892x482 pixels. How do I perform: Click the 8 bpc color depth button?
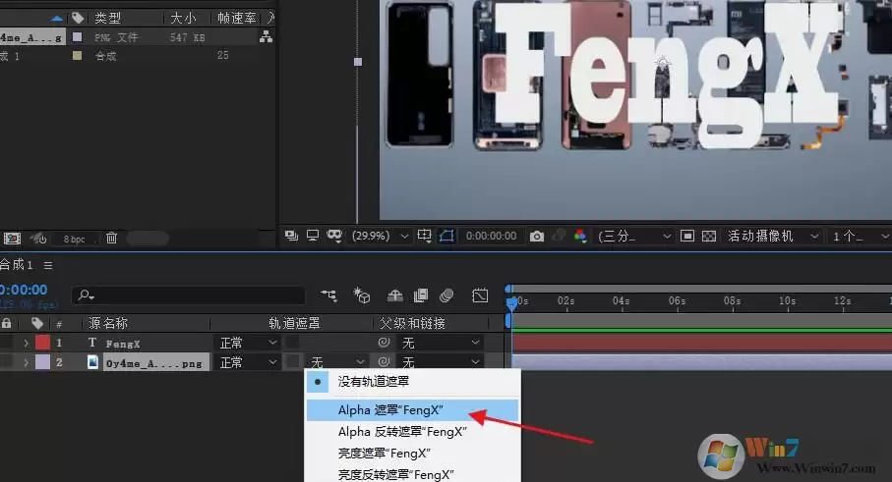[75, 239]
